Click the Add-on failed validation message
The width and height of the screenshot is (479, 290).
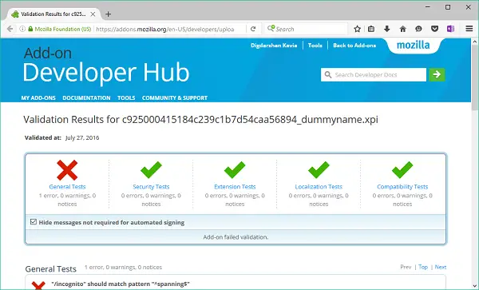click(x=236, y=236)
